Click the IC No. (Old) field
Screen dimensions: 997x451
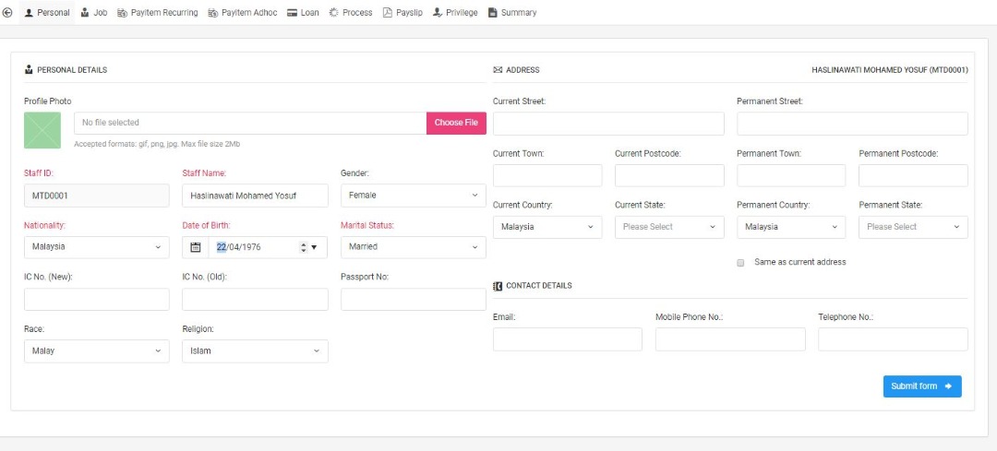click(255, 300)
